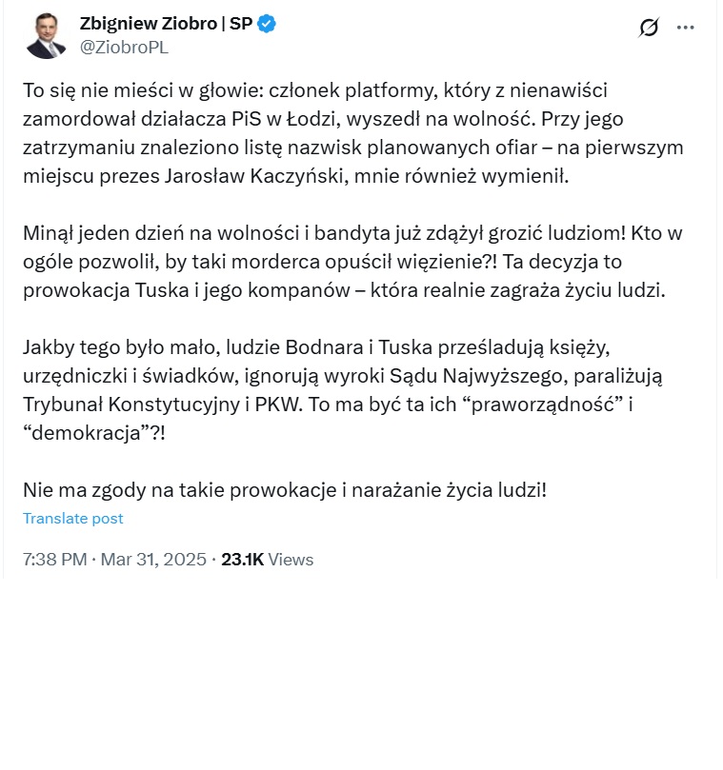
Task: Click the name Jarosław Kaczyński in text
Action: 253,176
